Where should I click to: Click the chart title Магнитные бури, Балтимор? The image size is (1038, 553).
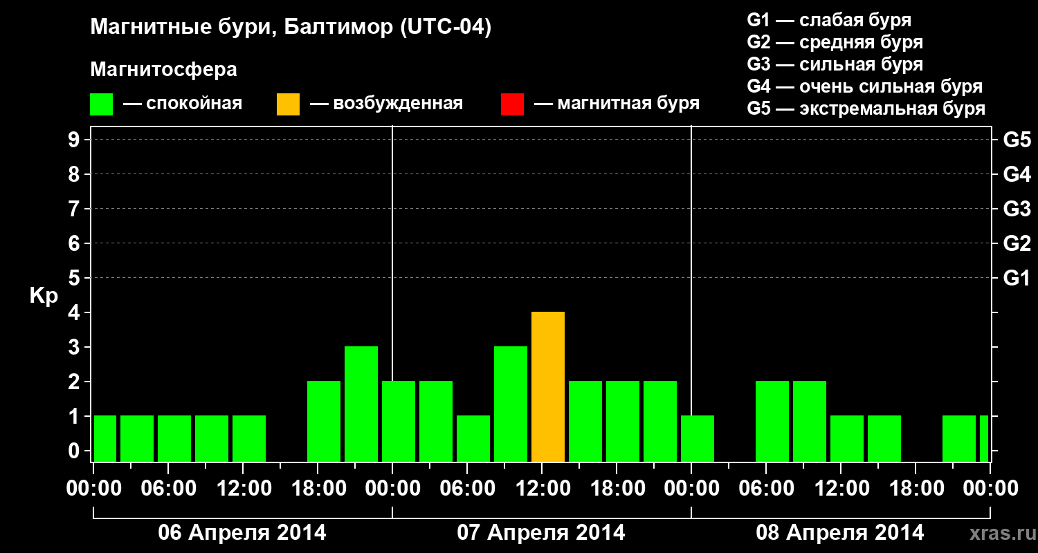coord(291,28)
